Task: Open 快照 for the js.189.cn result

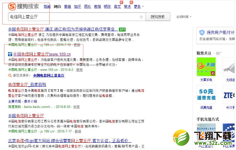Action: tap(78, 131)
